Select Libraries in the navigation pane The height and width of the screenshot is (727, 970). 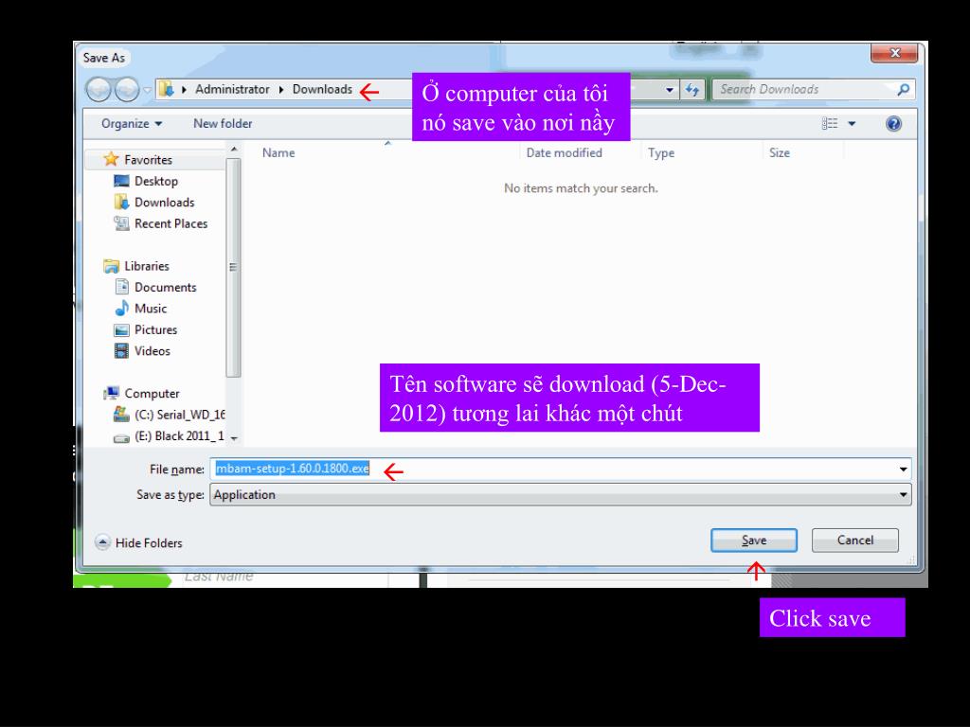click(147, 266)
